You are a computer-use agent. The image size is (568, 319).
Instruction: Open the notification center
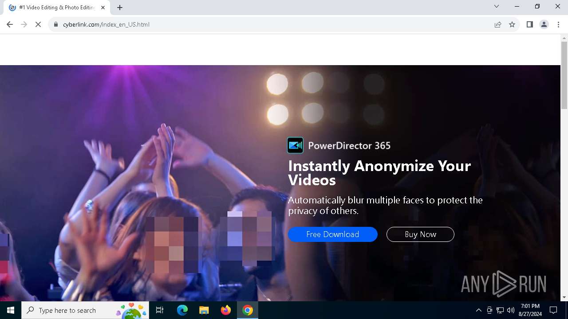553,310
